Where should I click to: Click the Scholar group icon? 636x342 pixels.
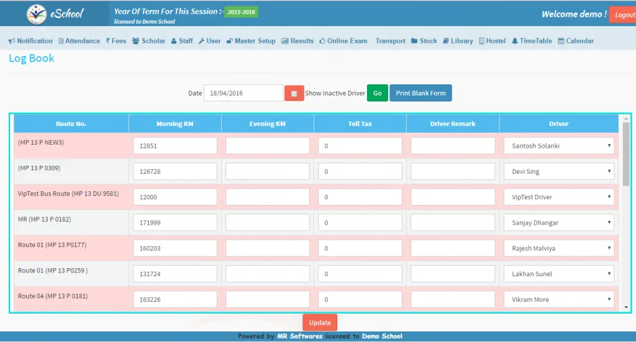click(135, 41)
